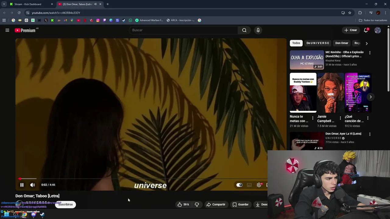The height and width of the screenshot is (219, 390).
Task: Open options for Nunca te metas short
Action: (313, 118)
